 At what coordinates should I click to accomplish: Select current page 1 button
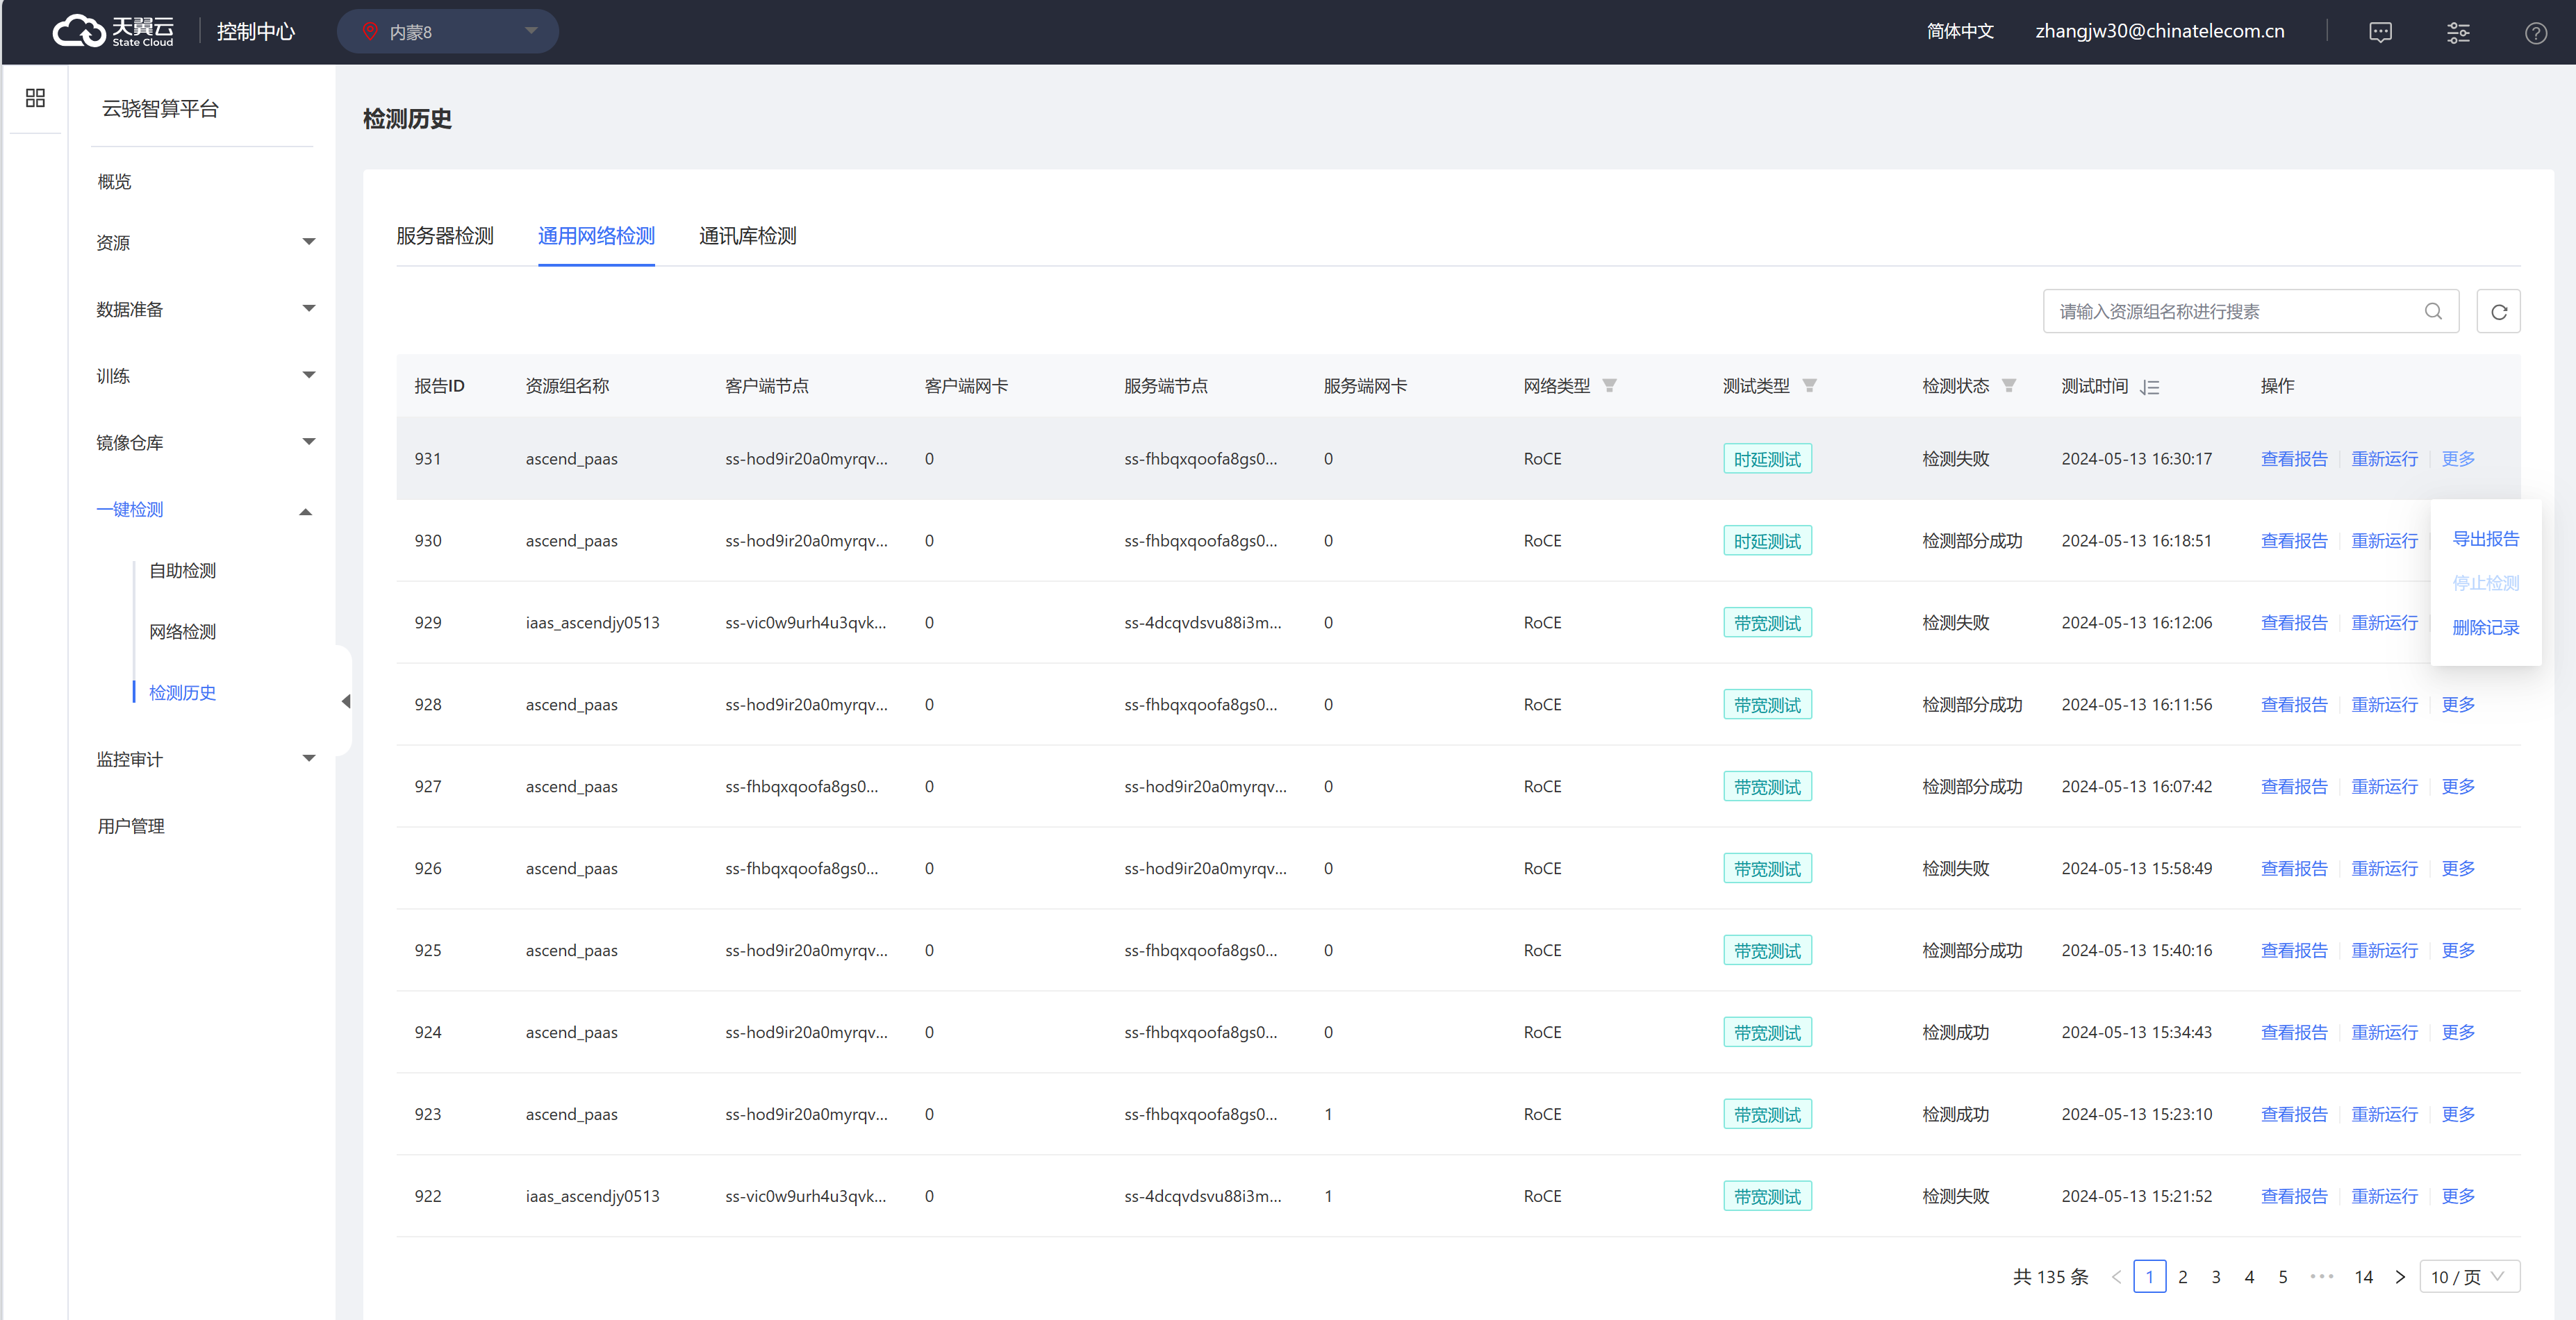tap(2149, 1277)
